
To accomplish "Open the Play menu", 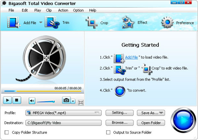I will (38, 10).
